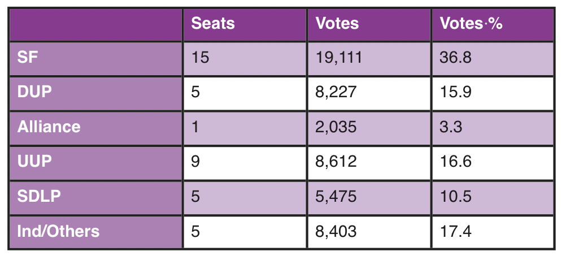Click UUP votes cell 8,612
Viewport: 566px width, 260px height.
[x=336, y=161]
